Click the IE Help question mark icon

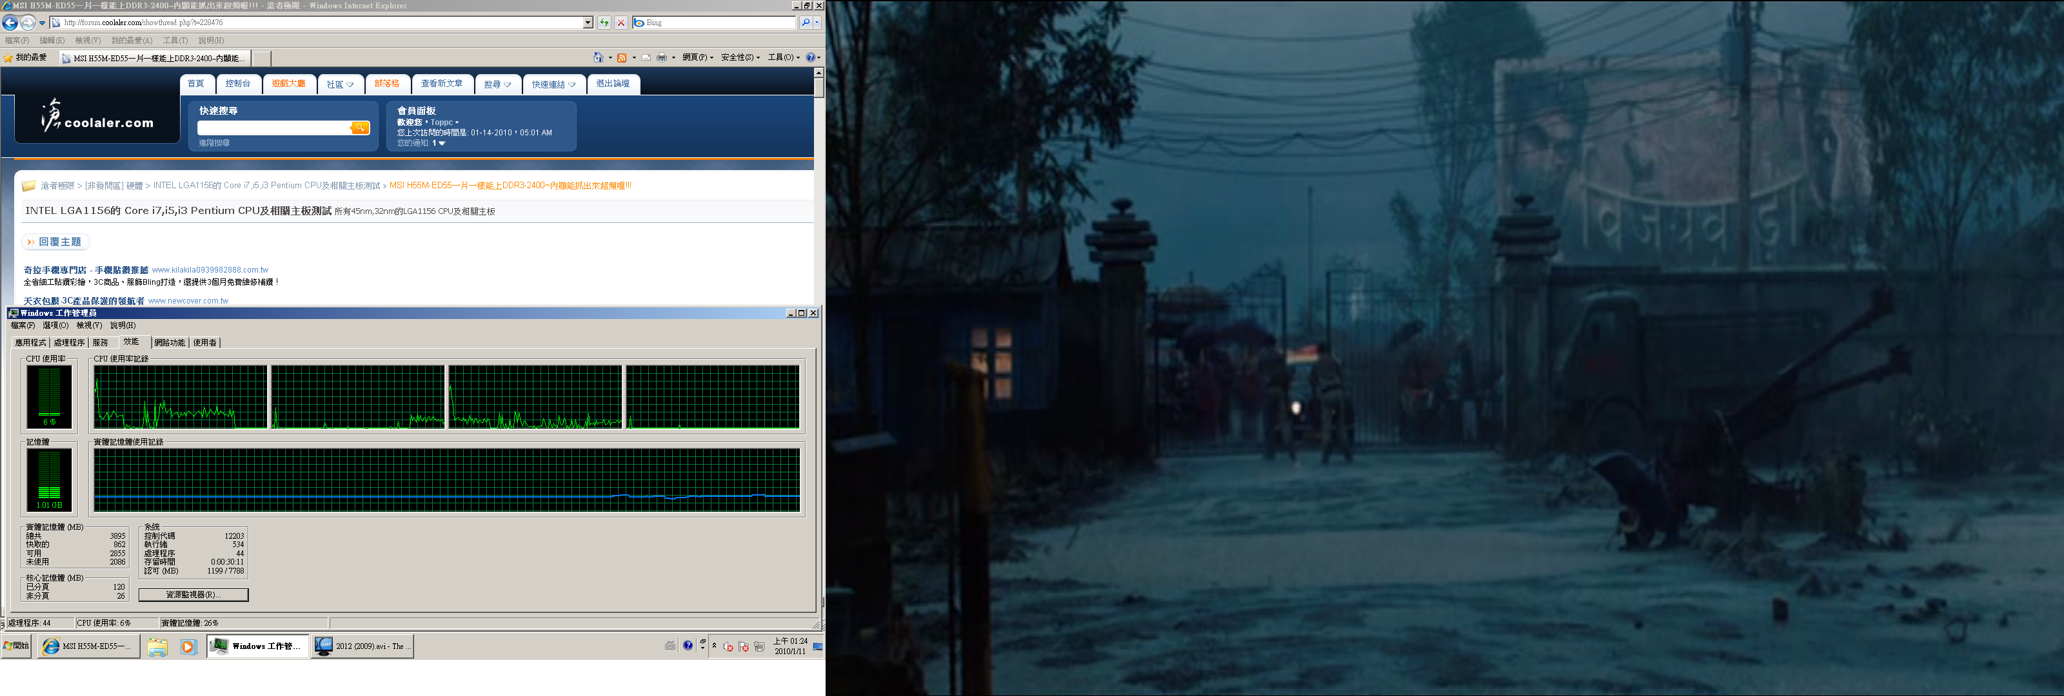[811, 57]
